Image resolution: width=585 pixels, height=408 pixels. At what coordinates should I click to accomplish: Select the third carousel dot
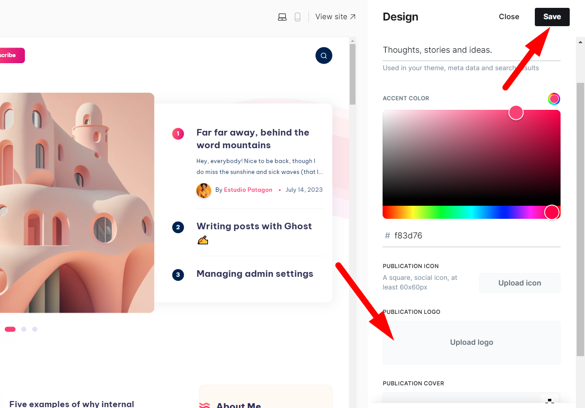point(35,329)
